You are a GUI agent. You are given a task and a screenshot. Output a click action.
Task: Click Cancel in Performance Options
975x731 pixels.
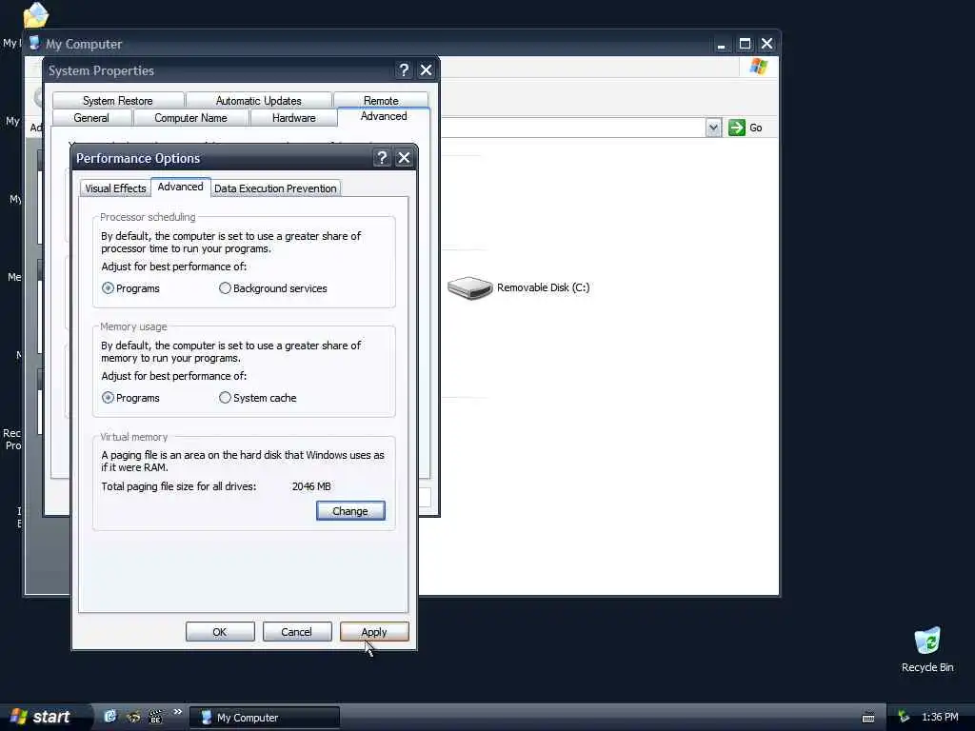(x=297, y=632)
